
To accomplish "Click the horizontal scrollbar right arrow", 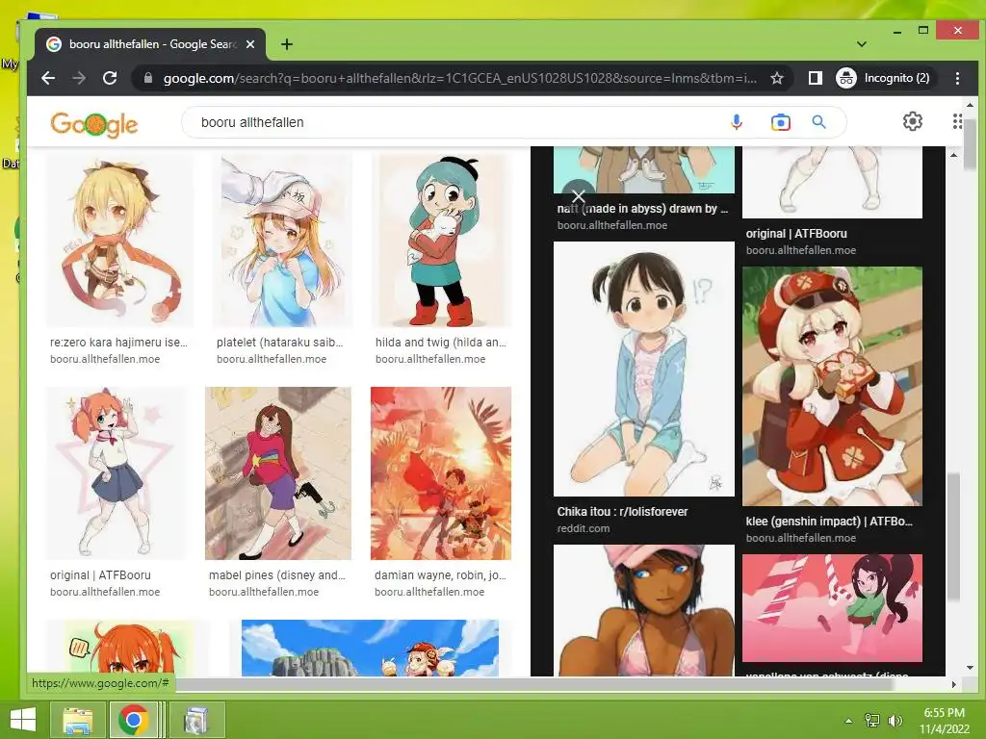I will 953,684.
